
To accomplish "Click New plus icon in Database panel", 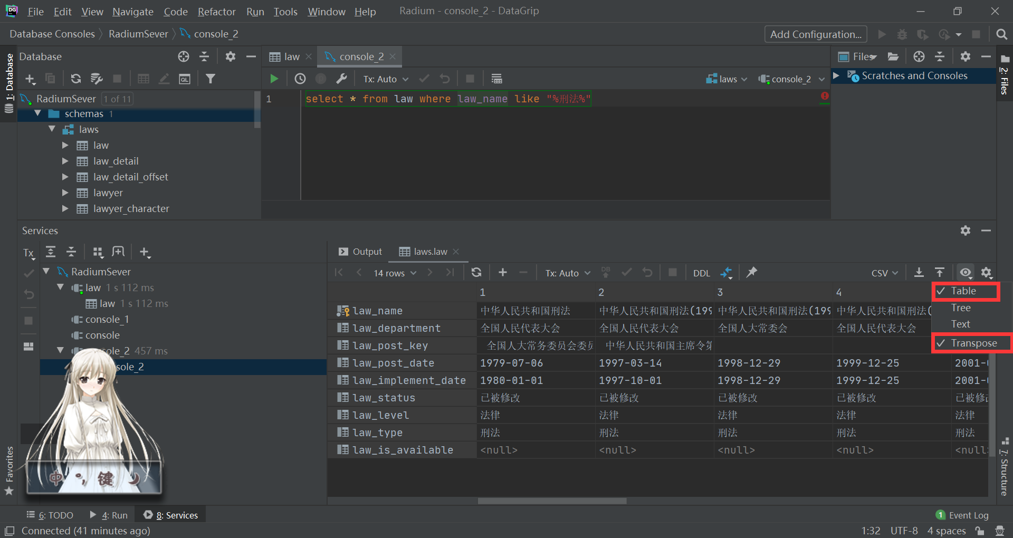I will [30, 79].
